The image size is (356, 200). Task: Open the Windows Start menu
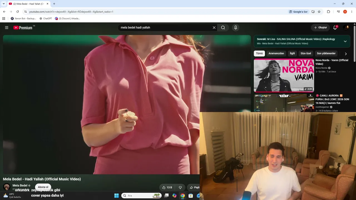tap(117, 196)
